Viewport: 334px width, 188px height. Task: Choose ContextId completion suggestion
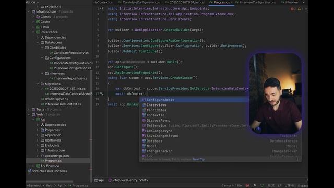(156, 115)
